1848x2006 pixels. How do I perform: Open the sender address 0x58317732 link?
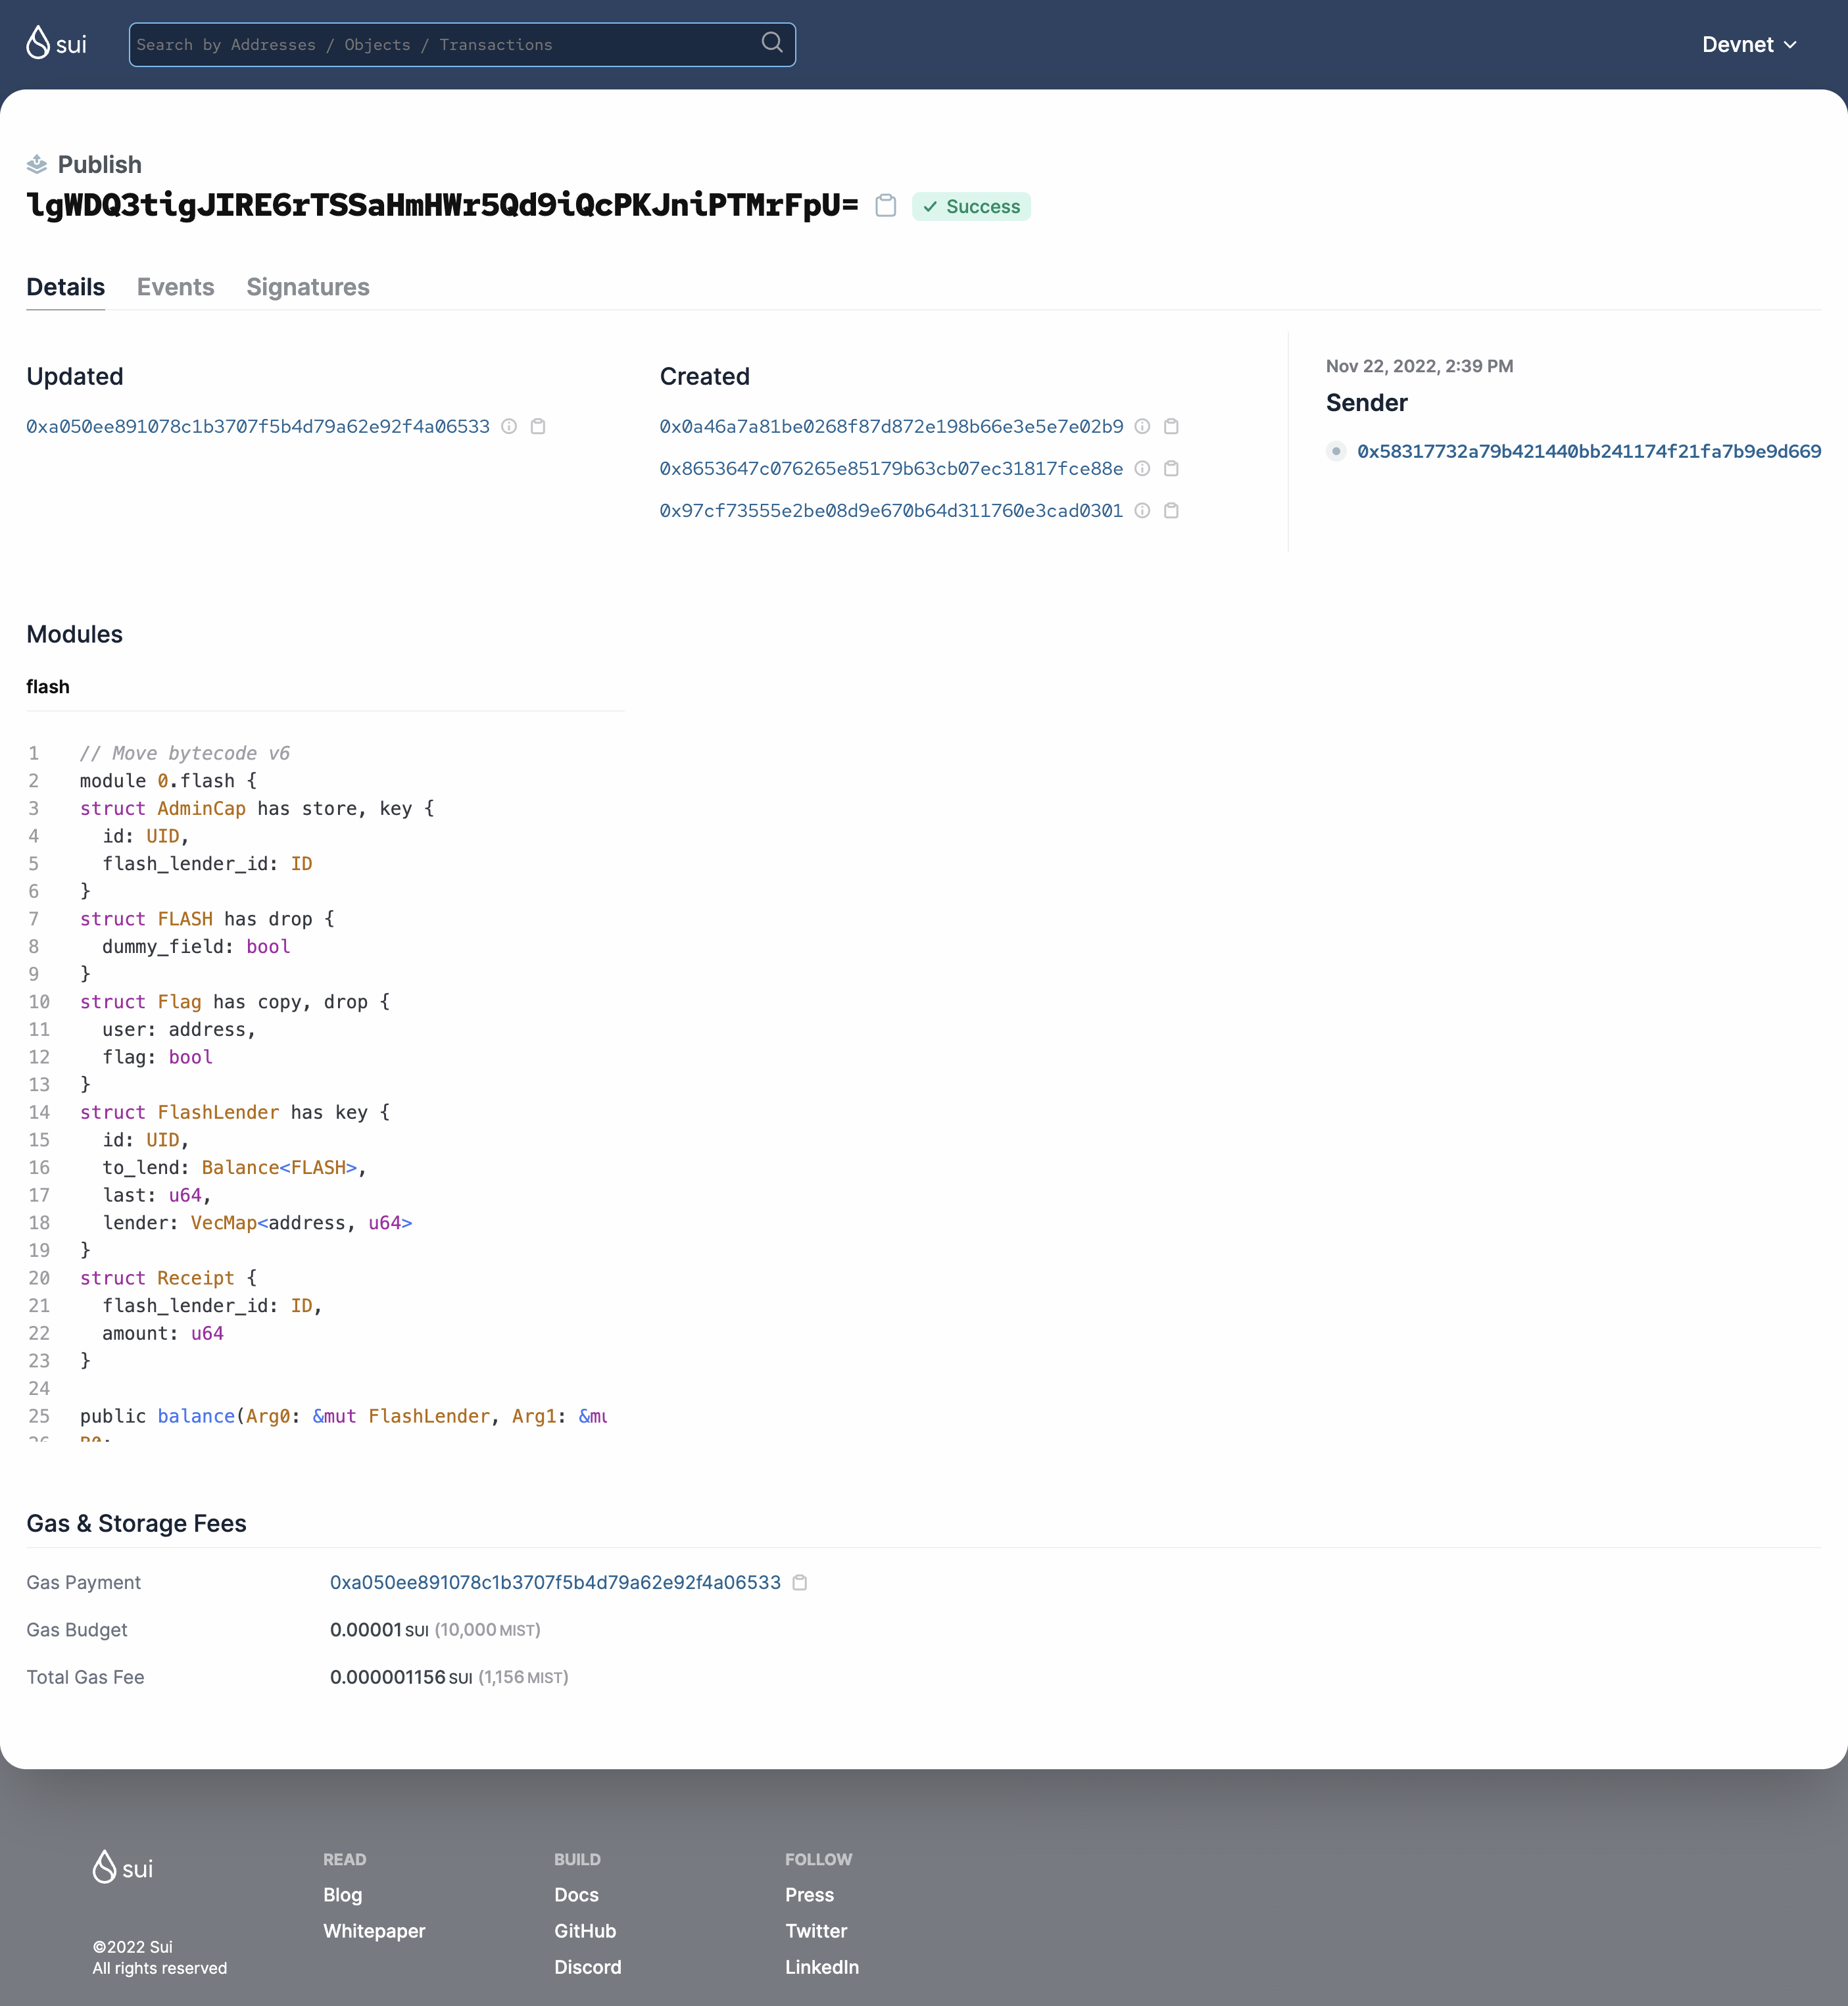pos(1588,452)
